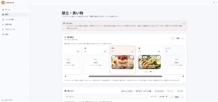Click the 木 5/7 day header

(122, 50)
